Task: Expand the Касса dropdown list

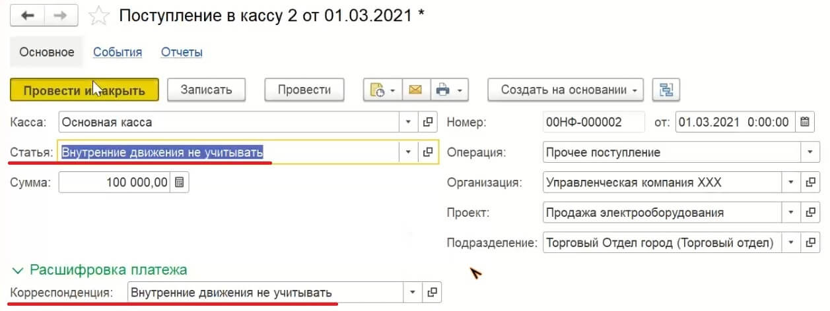Action: tap(409, 122)
